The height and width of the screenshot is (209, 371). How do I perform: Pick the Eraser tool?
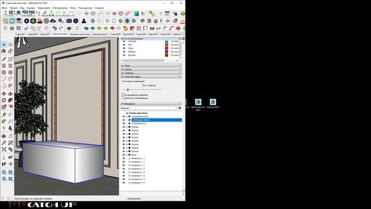[x=10, y=51]
